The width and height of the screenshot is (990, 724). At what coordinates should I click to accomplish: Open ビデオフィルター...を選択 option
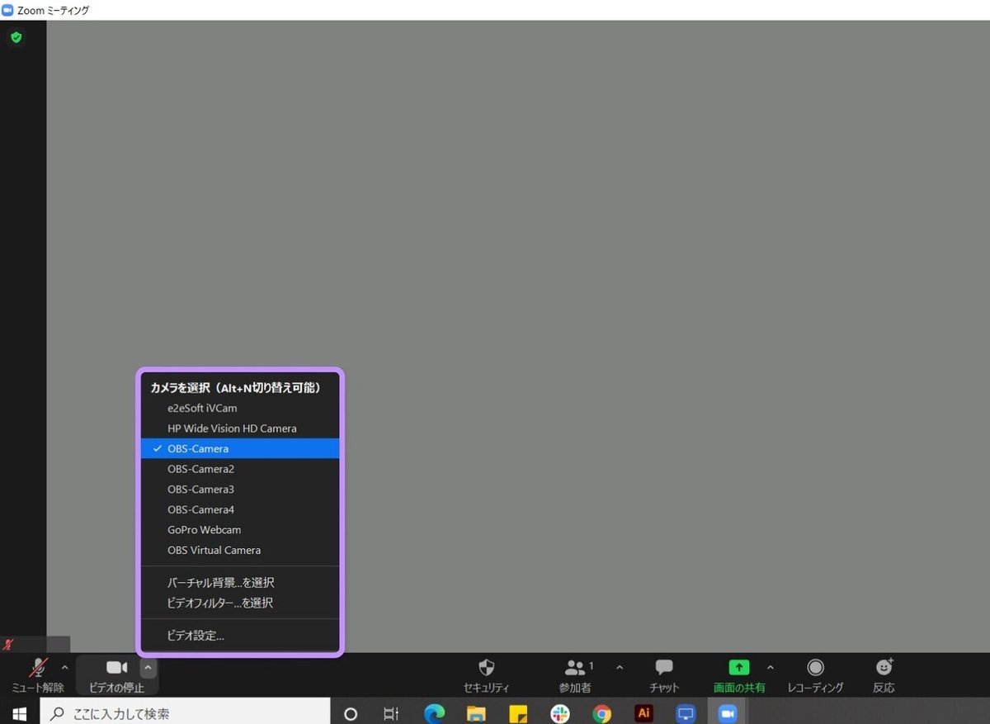pos(240,603)
